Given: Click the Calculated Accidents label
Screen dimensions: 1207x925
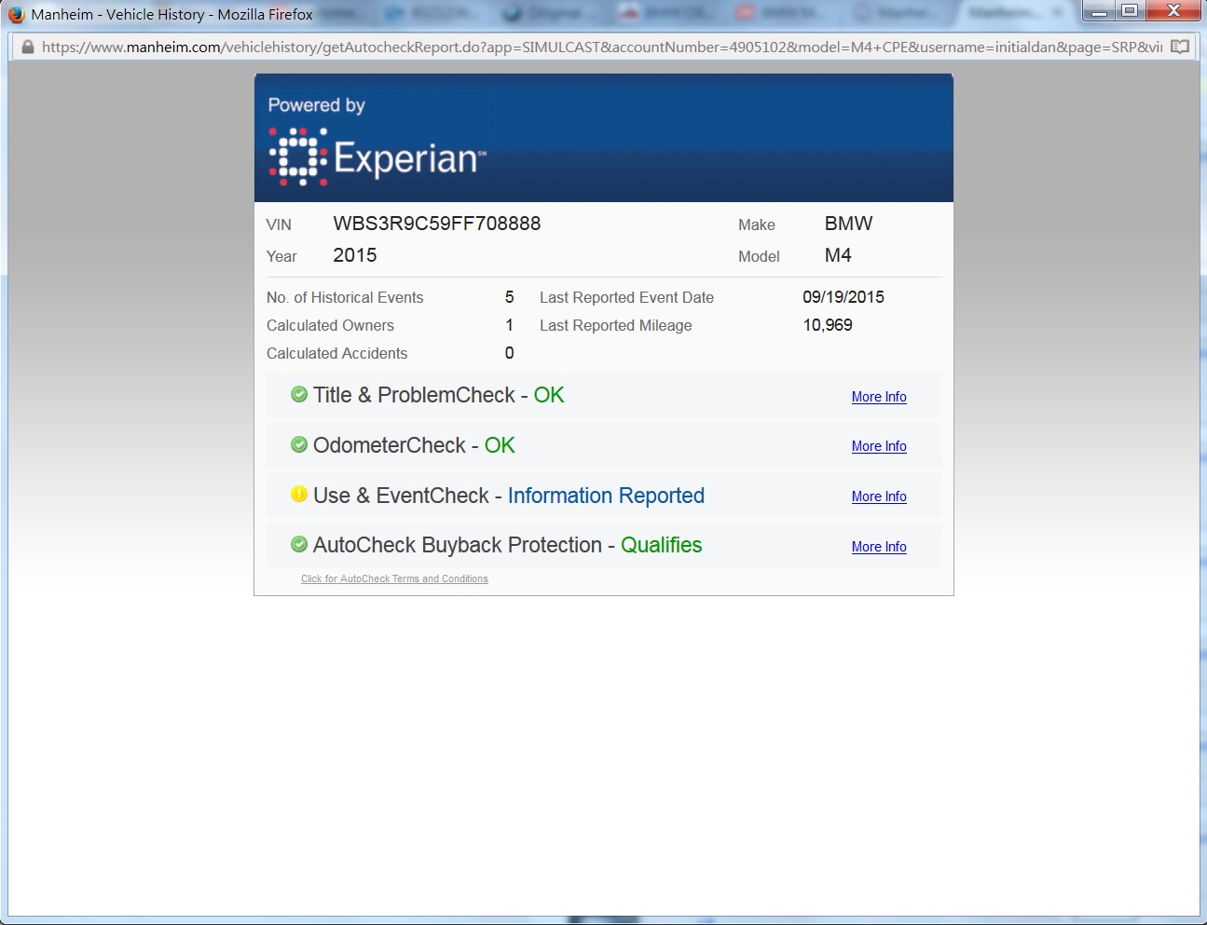Looking at the screenshot, I should 336,353.
